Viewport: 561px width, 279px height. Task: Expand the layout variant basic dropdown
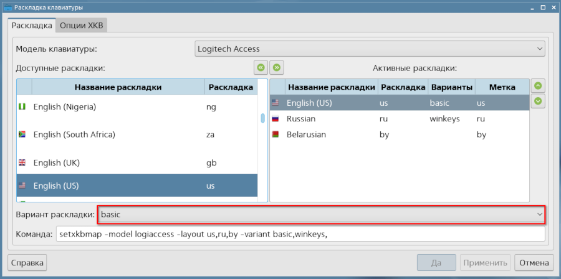(x=321, y=214)
